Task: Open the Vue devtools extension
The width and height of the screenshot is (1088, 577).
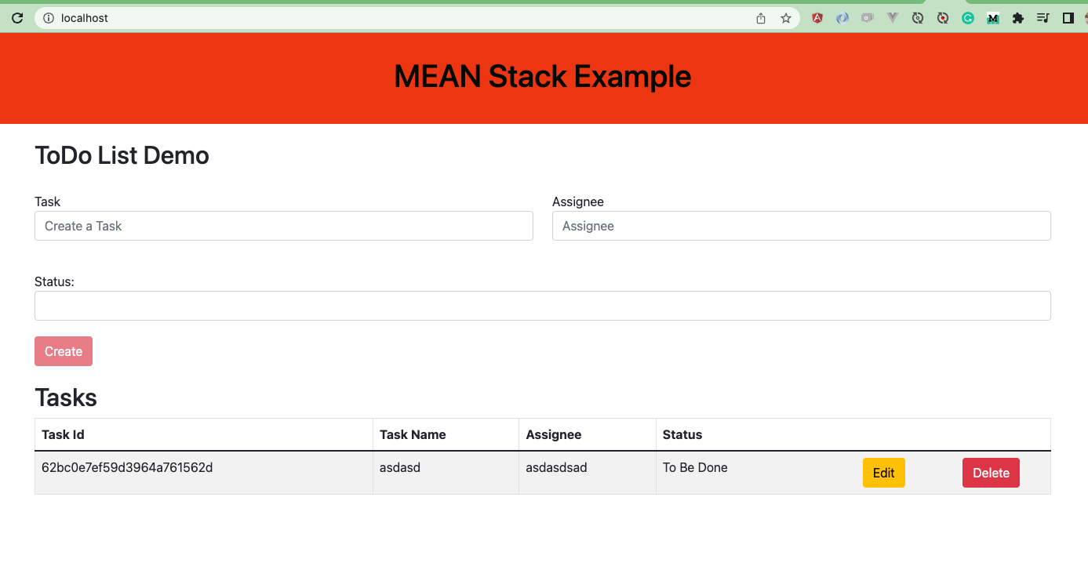Action: point(892,17)
